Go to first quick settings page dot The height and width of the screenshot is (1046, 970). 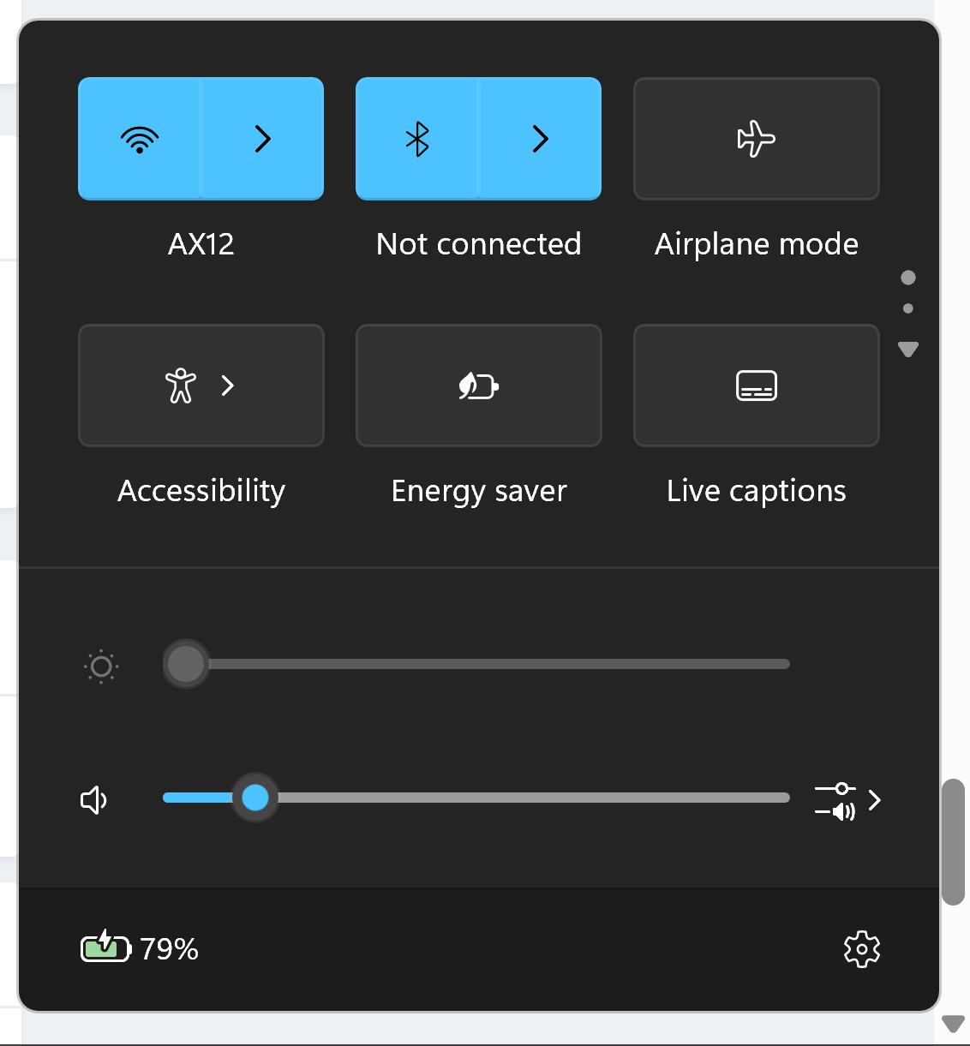pos(908,278)
